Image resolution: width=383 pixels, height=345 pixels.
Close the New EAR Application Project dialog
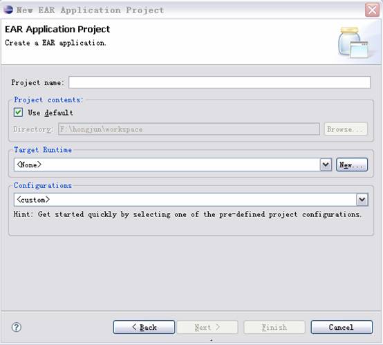click(372, 10)
